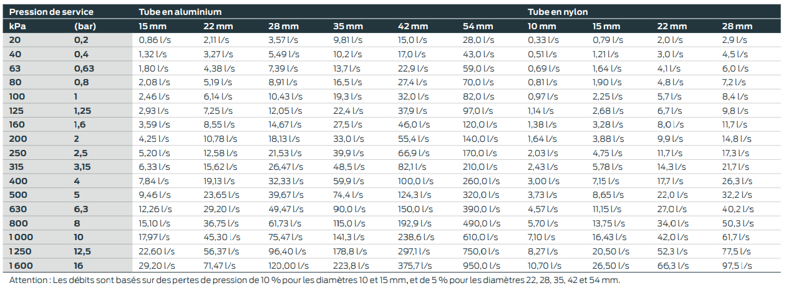Select the 0,86 l/s cell
This screenshot has height=288, width=786.
click(153, 39)
